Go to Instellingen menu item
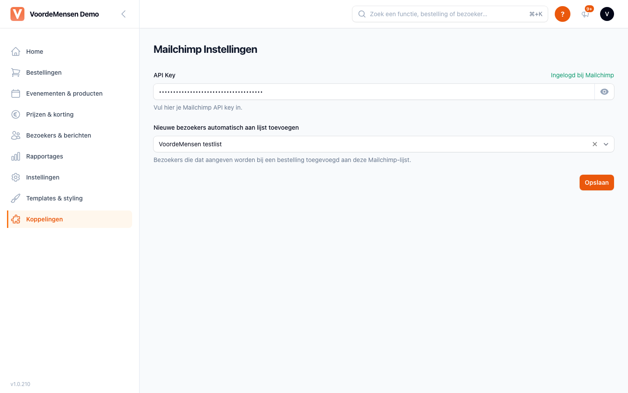This screenshot has height=393, width=628. pyautogui.click(x=70, y=177)
